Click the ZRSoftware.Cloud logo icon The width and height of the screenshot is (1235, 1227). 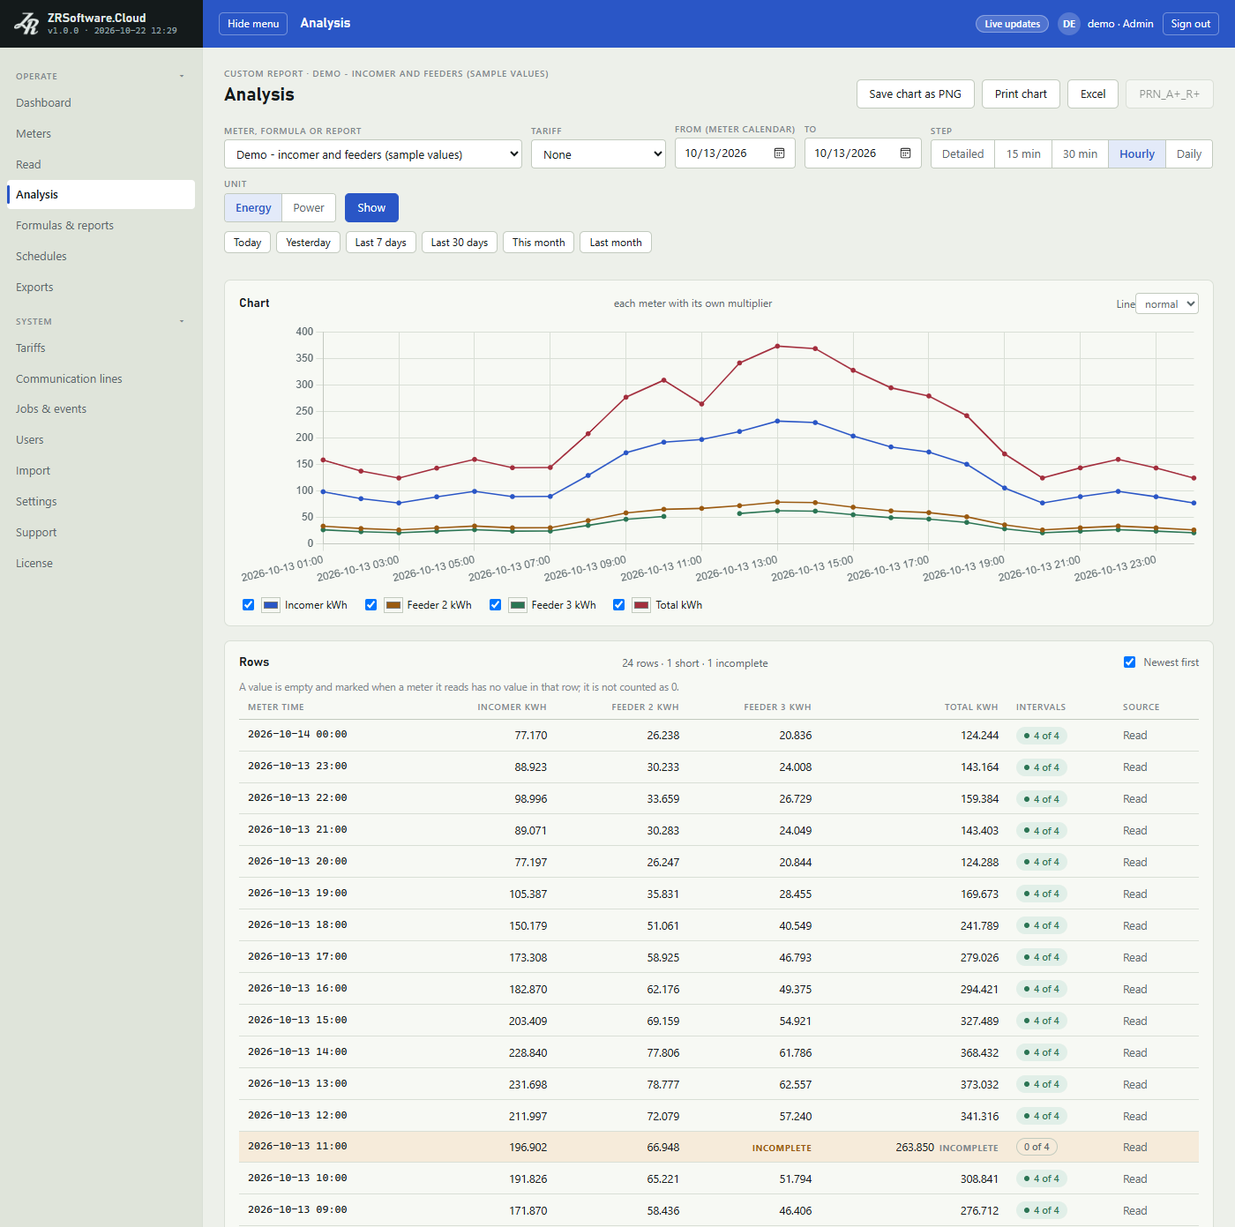26,24
